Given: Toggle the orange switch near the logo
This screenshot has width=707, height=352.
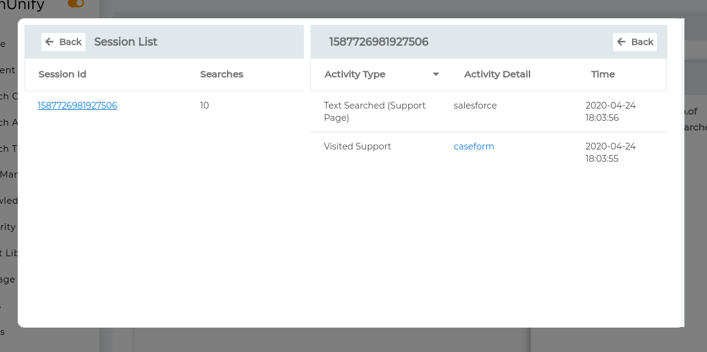Looking at the screenshot, I should click(76, 4).
